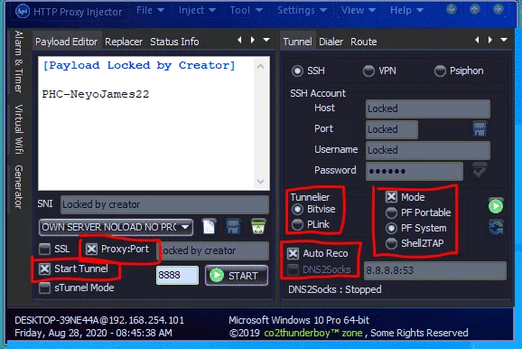Click the first round button in title bar
Image resolution: width=522 pixels, height=349 pixels.
point(452,9)
